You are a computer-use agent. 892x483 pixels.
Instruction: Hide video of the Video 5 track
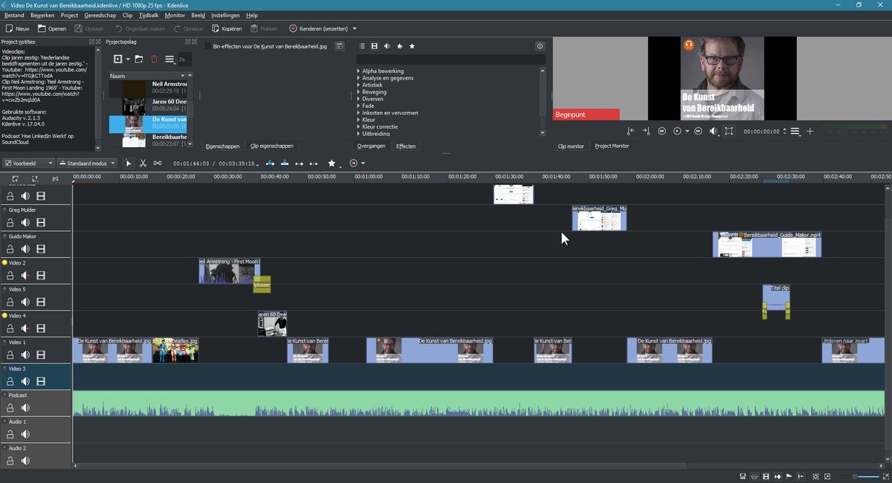pyautogui.click(x=41, y=302)
